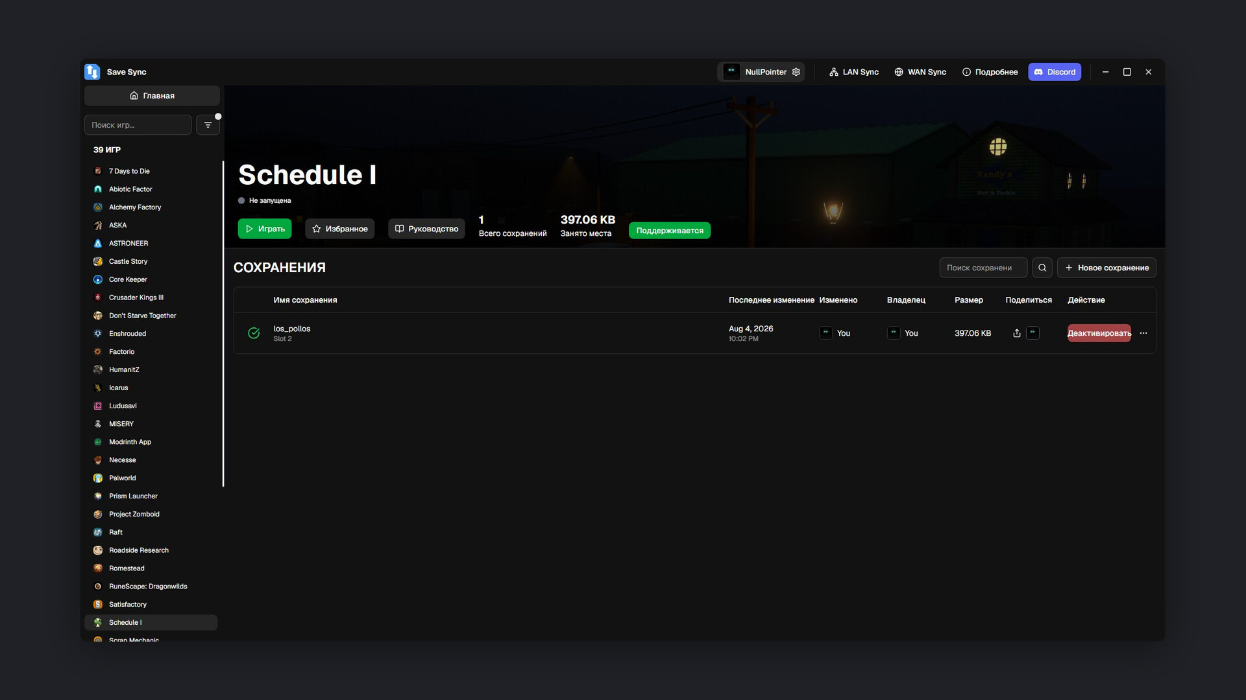Select Alchemy Factory in game list

tap(151, 207)
